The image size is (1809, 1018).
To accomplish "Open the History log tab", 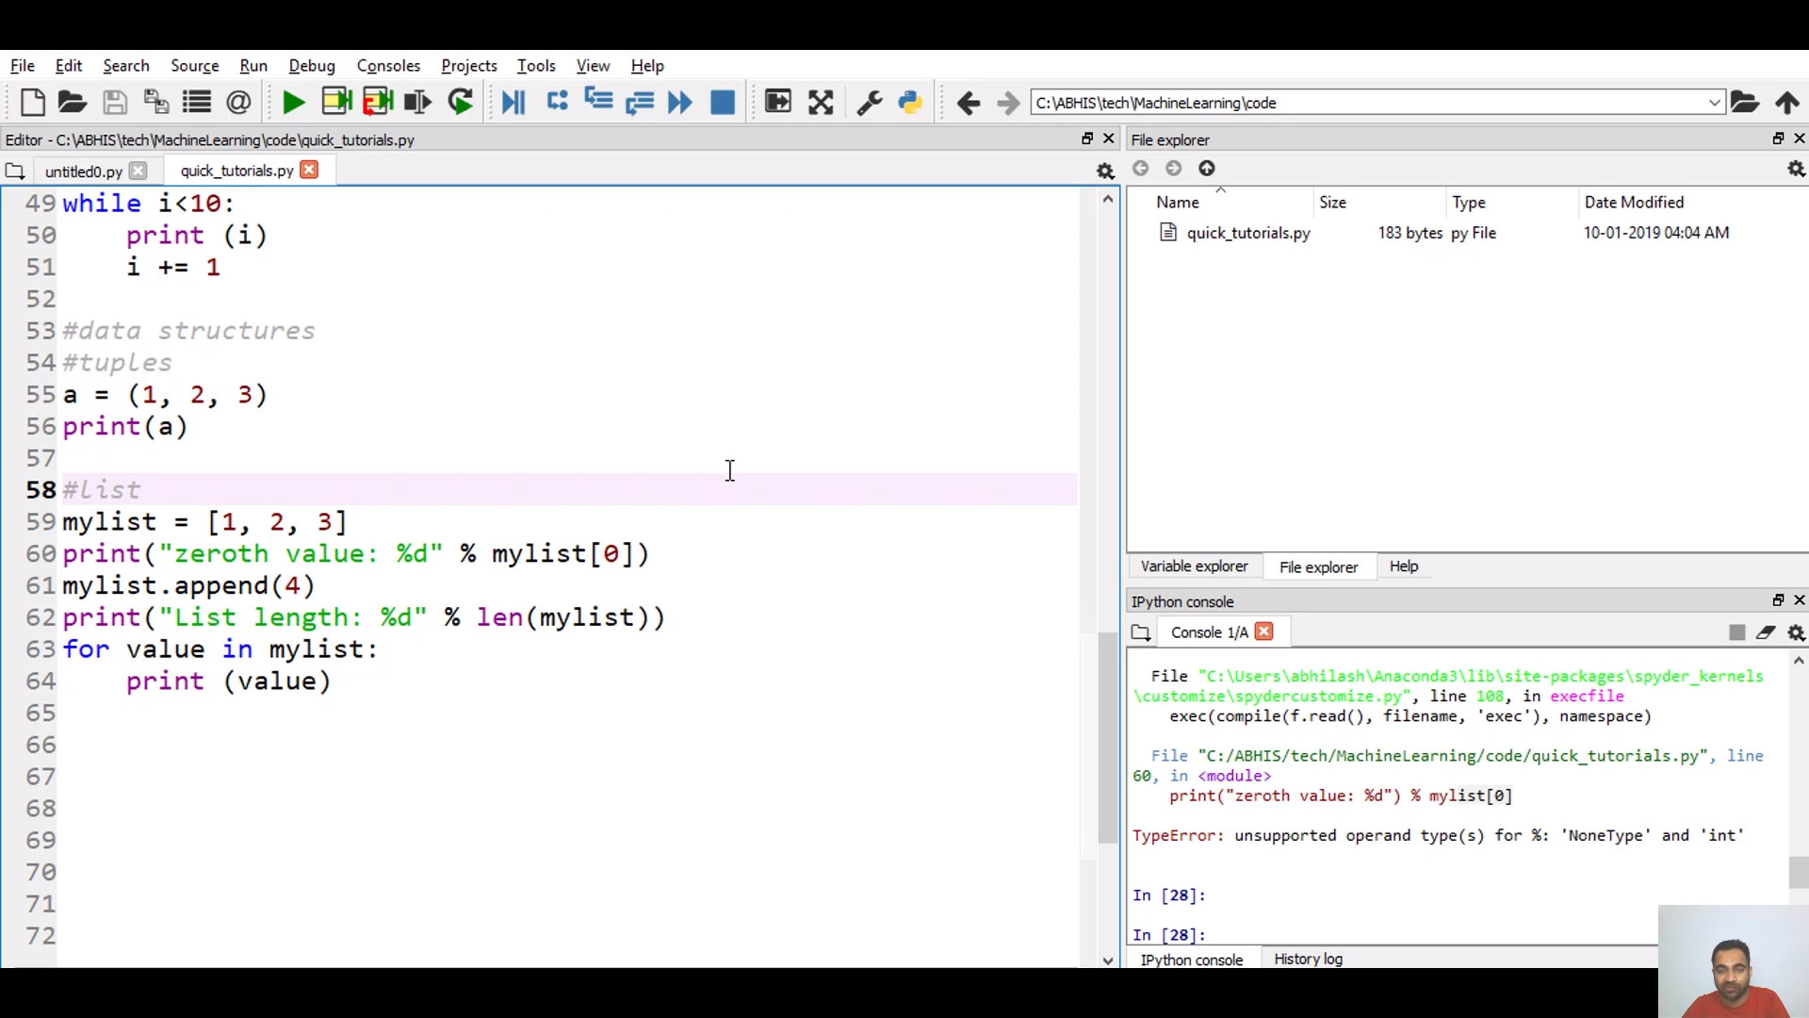I will (1309, 959).
